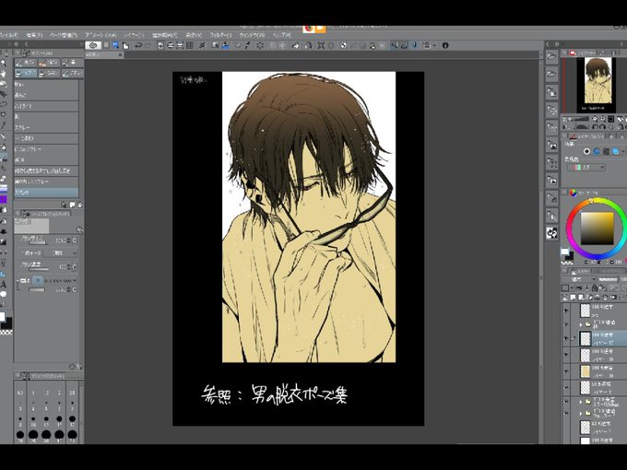This screenshot has height=470, width=627.
Task: Click the brush size stepper arrows in tool property
Action: coord(69,241)
